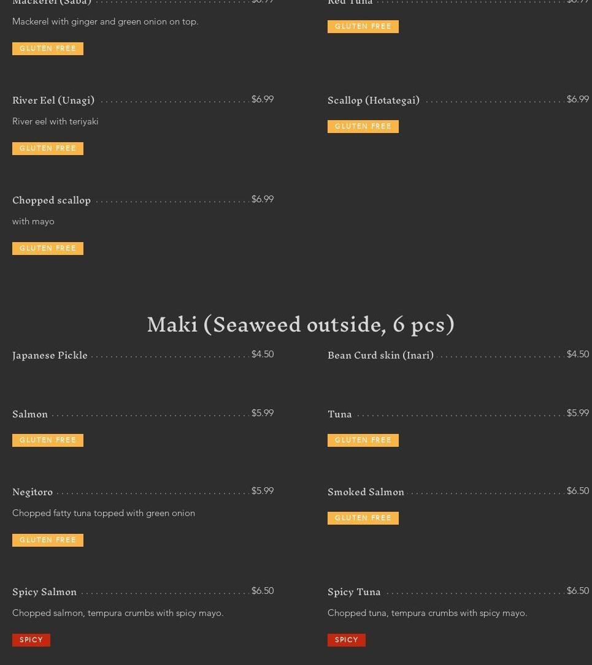
Task: Select the Smoked Salmon item title
Action: 366,492
